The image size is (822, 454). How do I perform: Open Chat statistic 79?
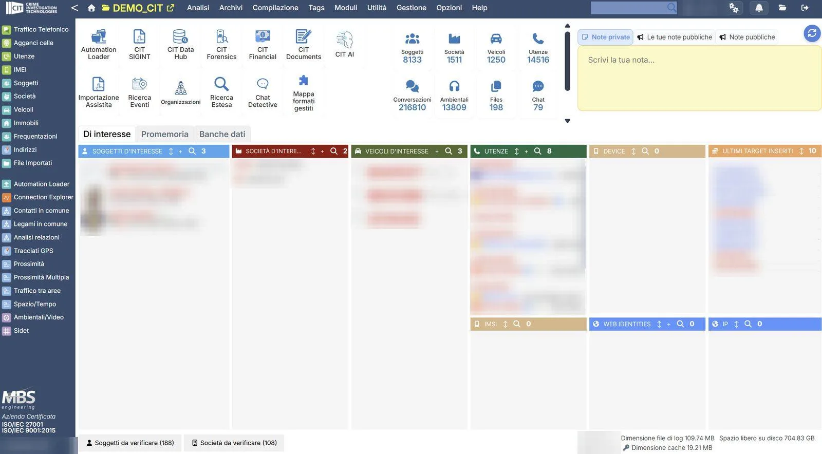pos(538,96)
